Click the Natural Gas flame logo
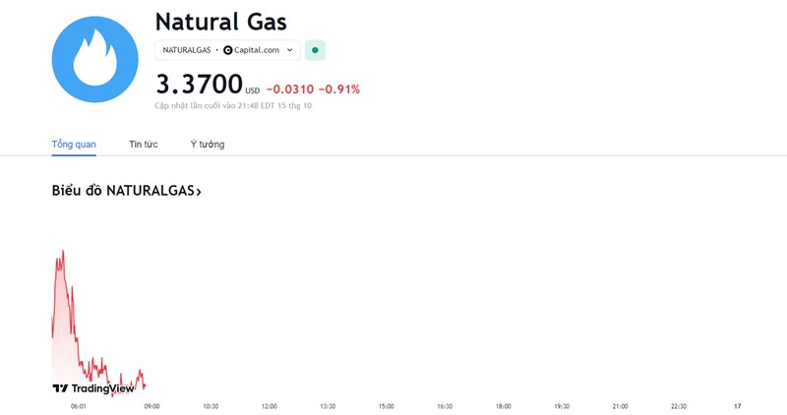The width and height of the screenshot is (787, 415). [94, 59]
